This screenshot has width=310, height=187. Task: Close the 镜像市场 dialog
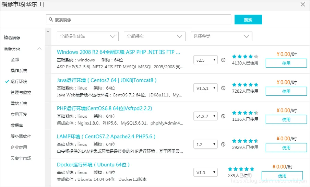302,4
